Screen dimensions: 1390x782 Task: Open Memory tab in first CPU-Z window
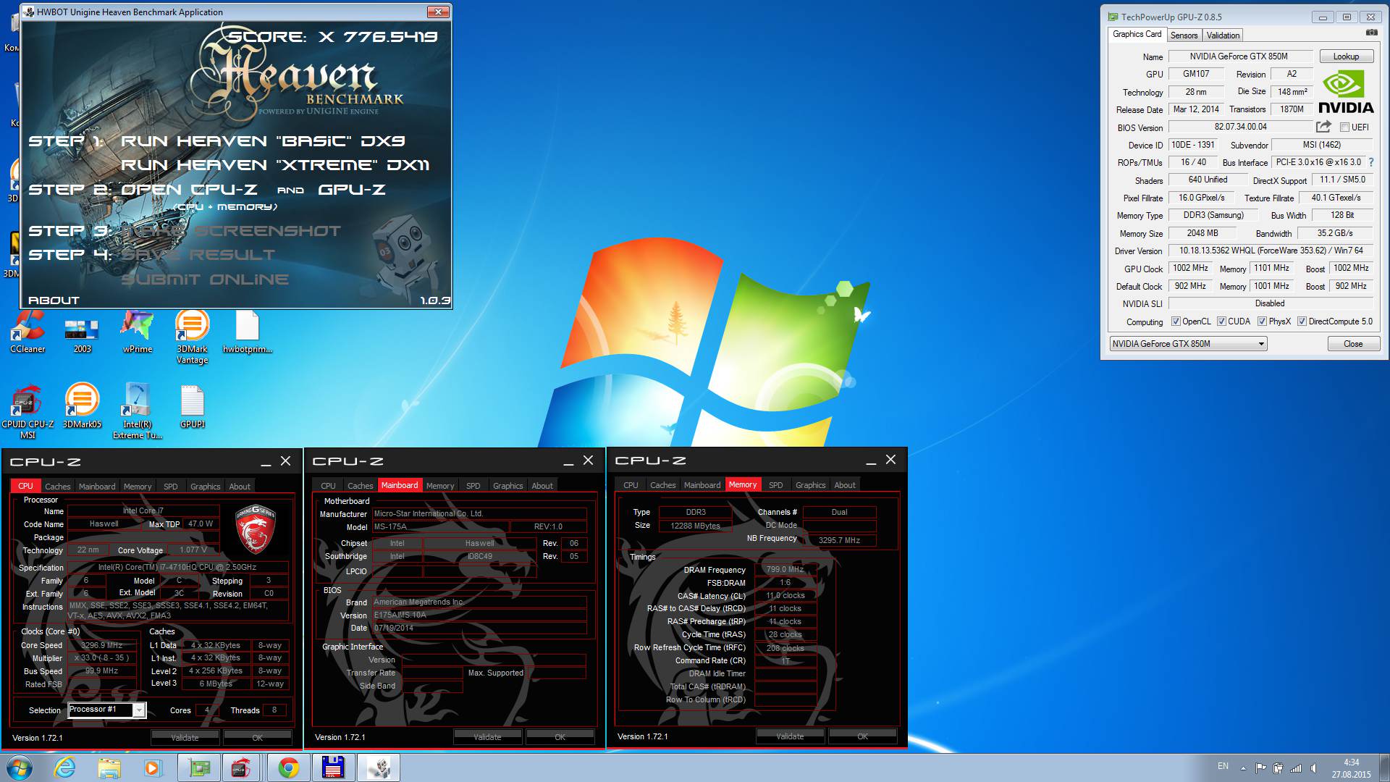point(138,487)
